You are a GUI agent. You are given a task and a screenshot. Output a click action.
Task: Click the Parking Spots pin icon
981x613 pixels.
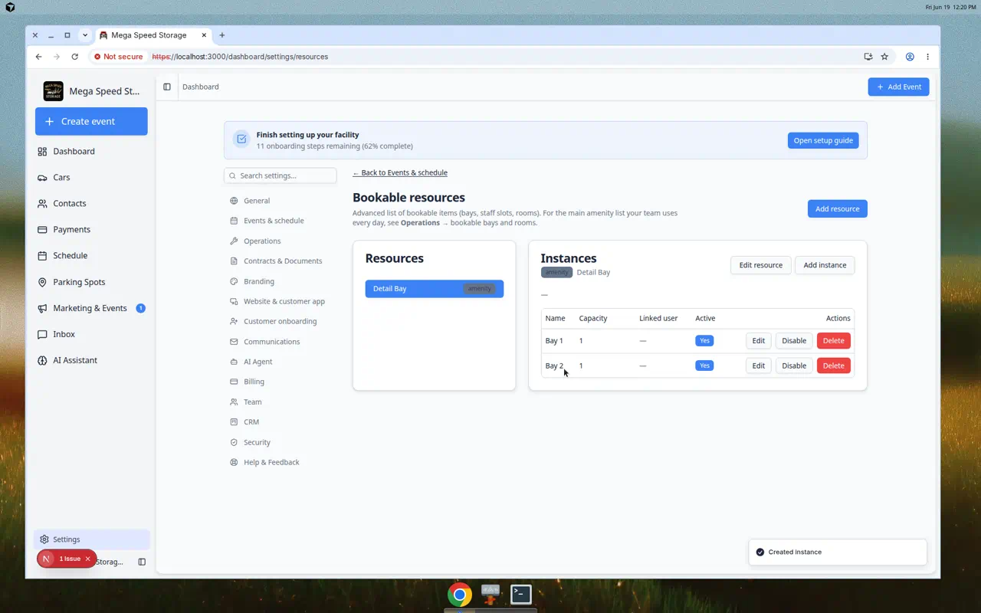[x=42, y=282]
